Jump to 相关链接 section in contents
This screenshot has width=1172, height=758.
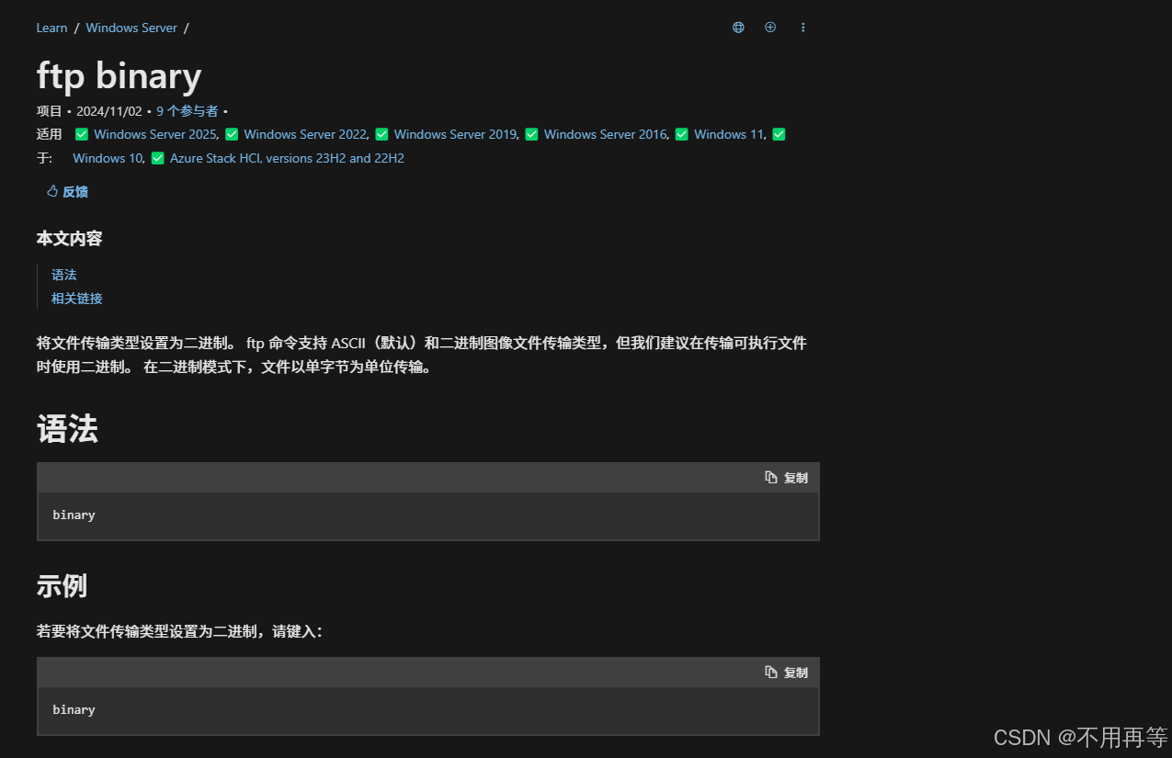tap(77, 299)
